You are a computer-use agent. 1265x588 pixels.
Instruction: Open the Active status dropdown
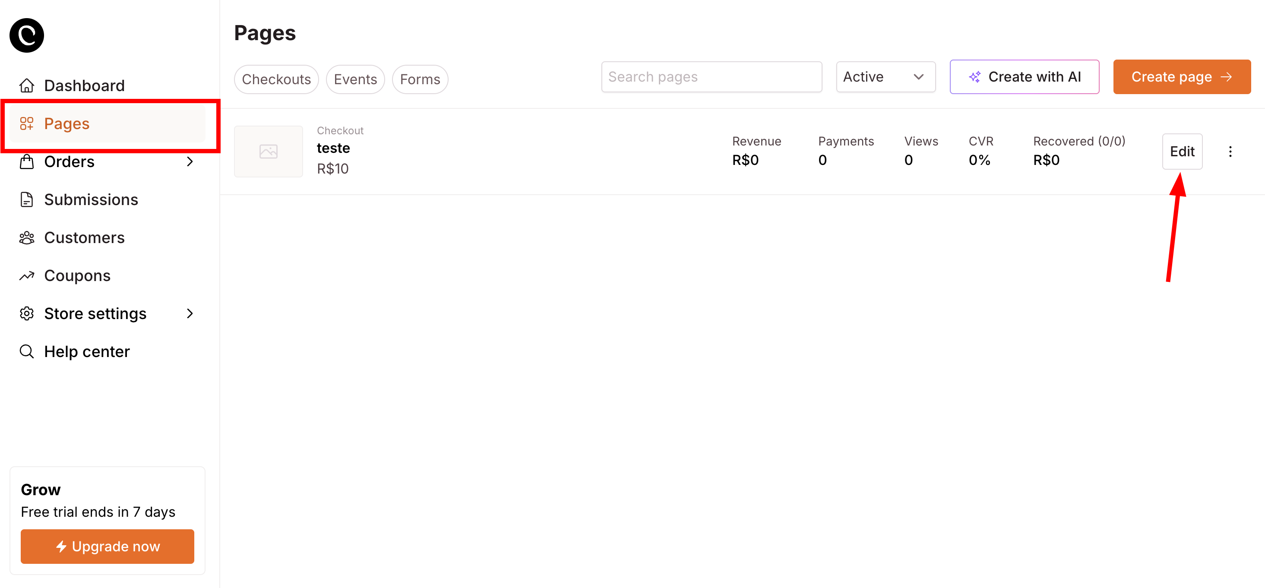pyautogui.click(x=885, y=77)
